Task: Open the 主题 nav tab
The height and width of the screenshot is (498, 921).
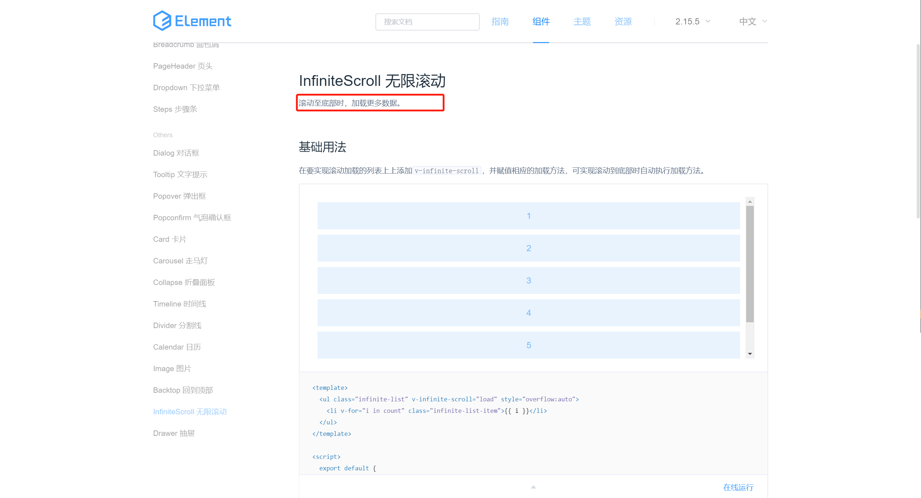Action: pyautogui.click(x=582, y=22)
